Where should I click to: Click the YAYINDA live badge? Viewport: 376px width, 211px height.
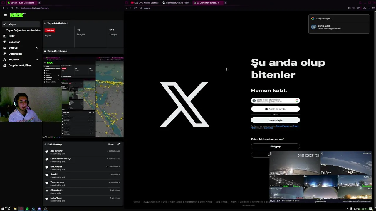click(x=50, y=30)
